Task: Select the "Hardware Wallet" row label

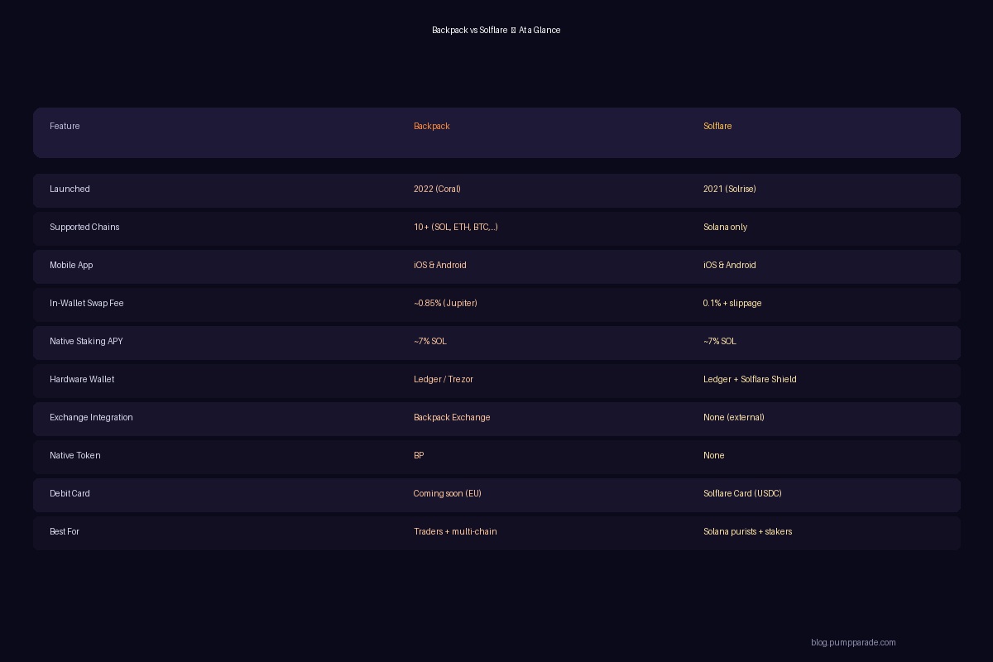Action: pos(82,379)
